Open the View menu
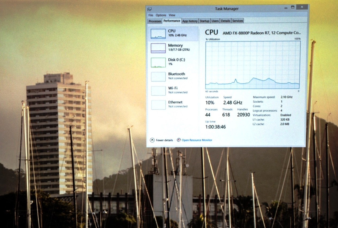The height and width of the screenshot is (228, 338). [172, 15]
